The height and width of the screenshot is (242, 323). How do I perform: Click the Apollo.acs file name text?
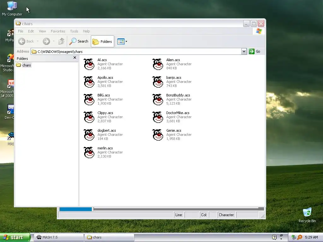click(105, 78)
